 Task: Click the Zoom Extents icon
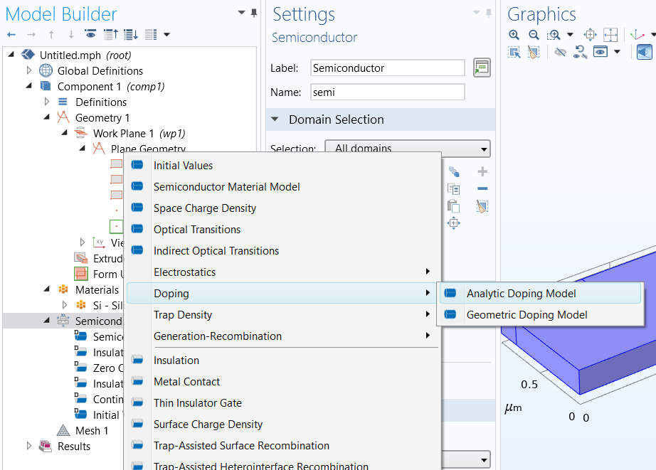tap(610, 35)
